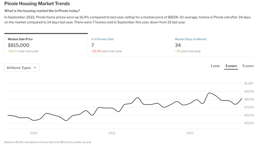Select the 5 years range
Image resolution: width=260 pixels, height=146 pixels.
point(248,66)
